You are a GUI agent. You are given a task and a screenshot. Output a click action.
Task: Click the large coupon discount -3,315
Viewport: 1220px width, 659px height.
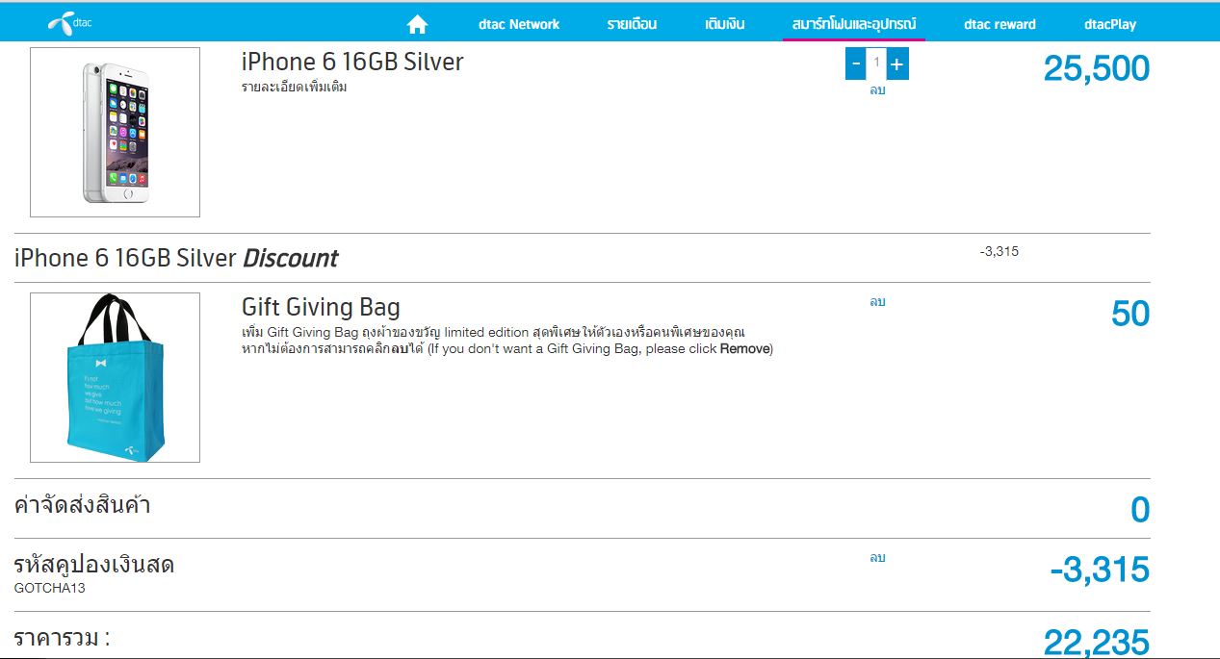coord(1100,570)
